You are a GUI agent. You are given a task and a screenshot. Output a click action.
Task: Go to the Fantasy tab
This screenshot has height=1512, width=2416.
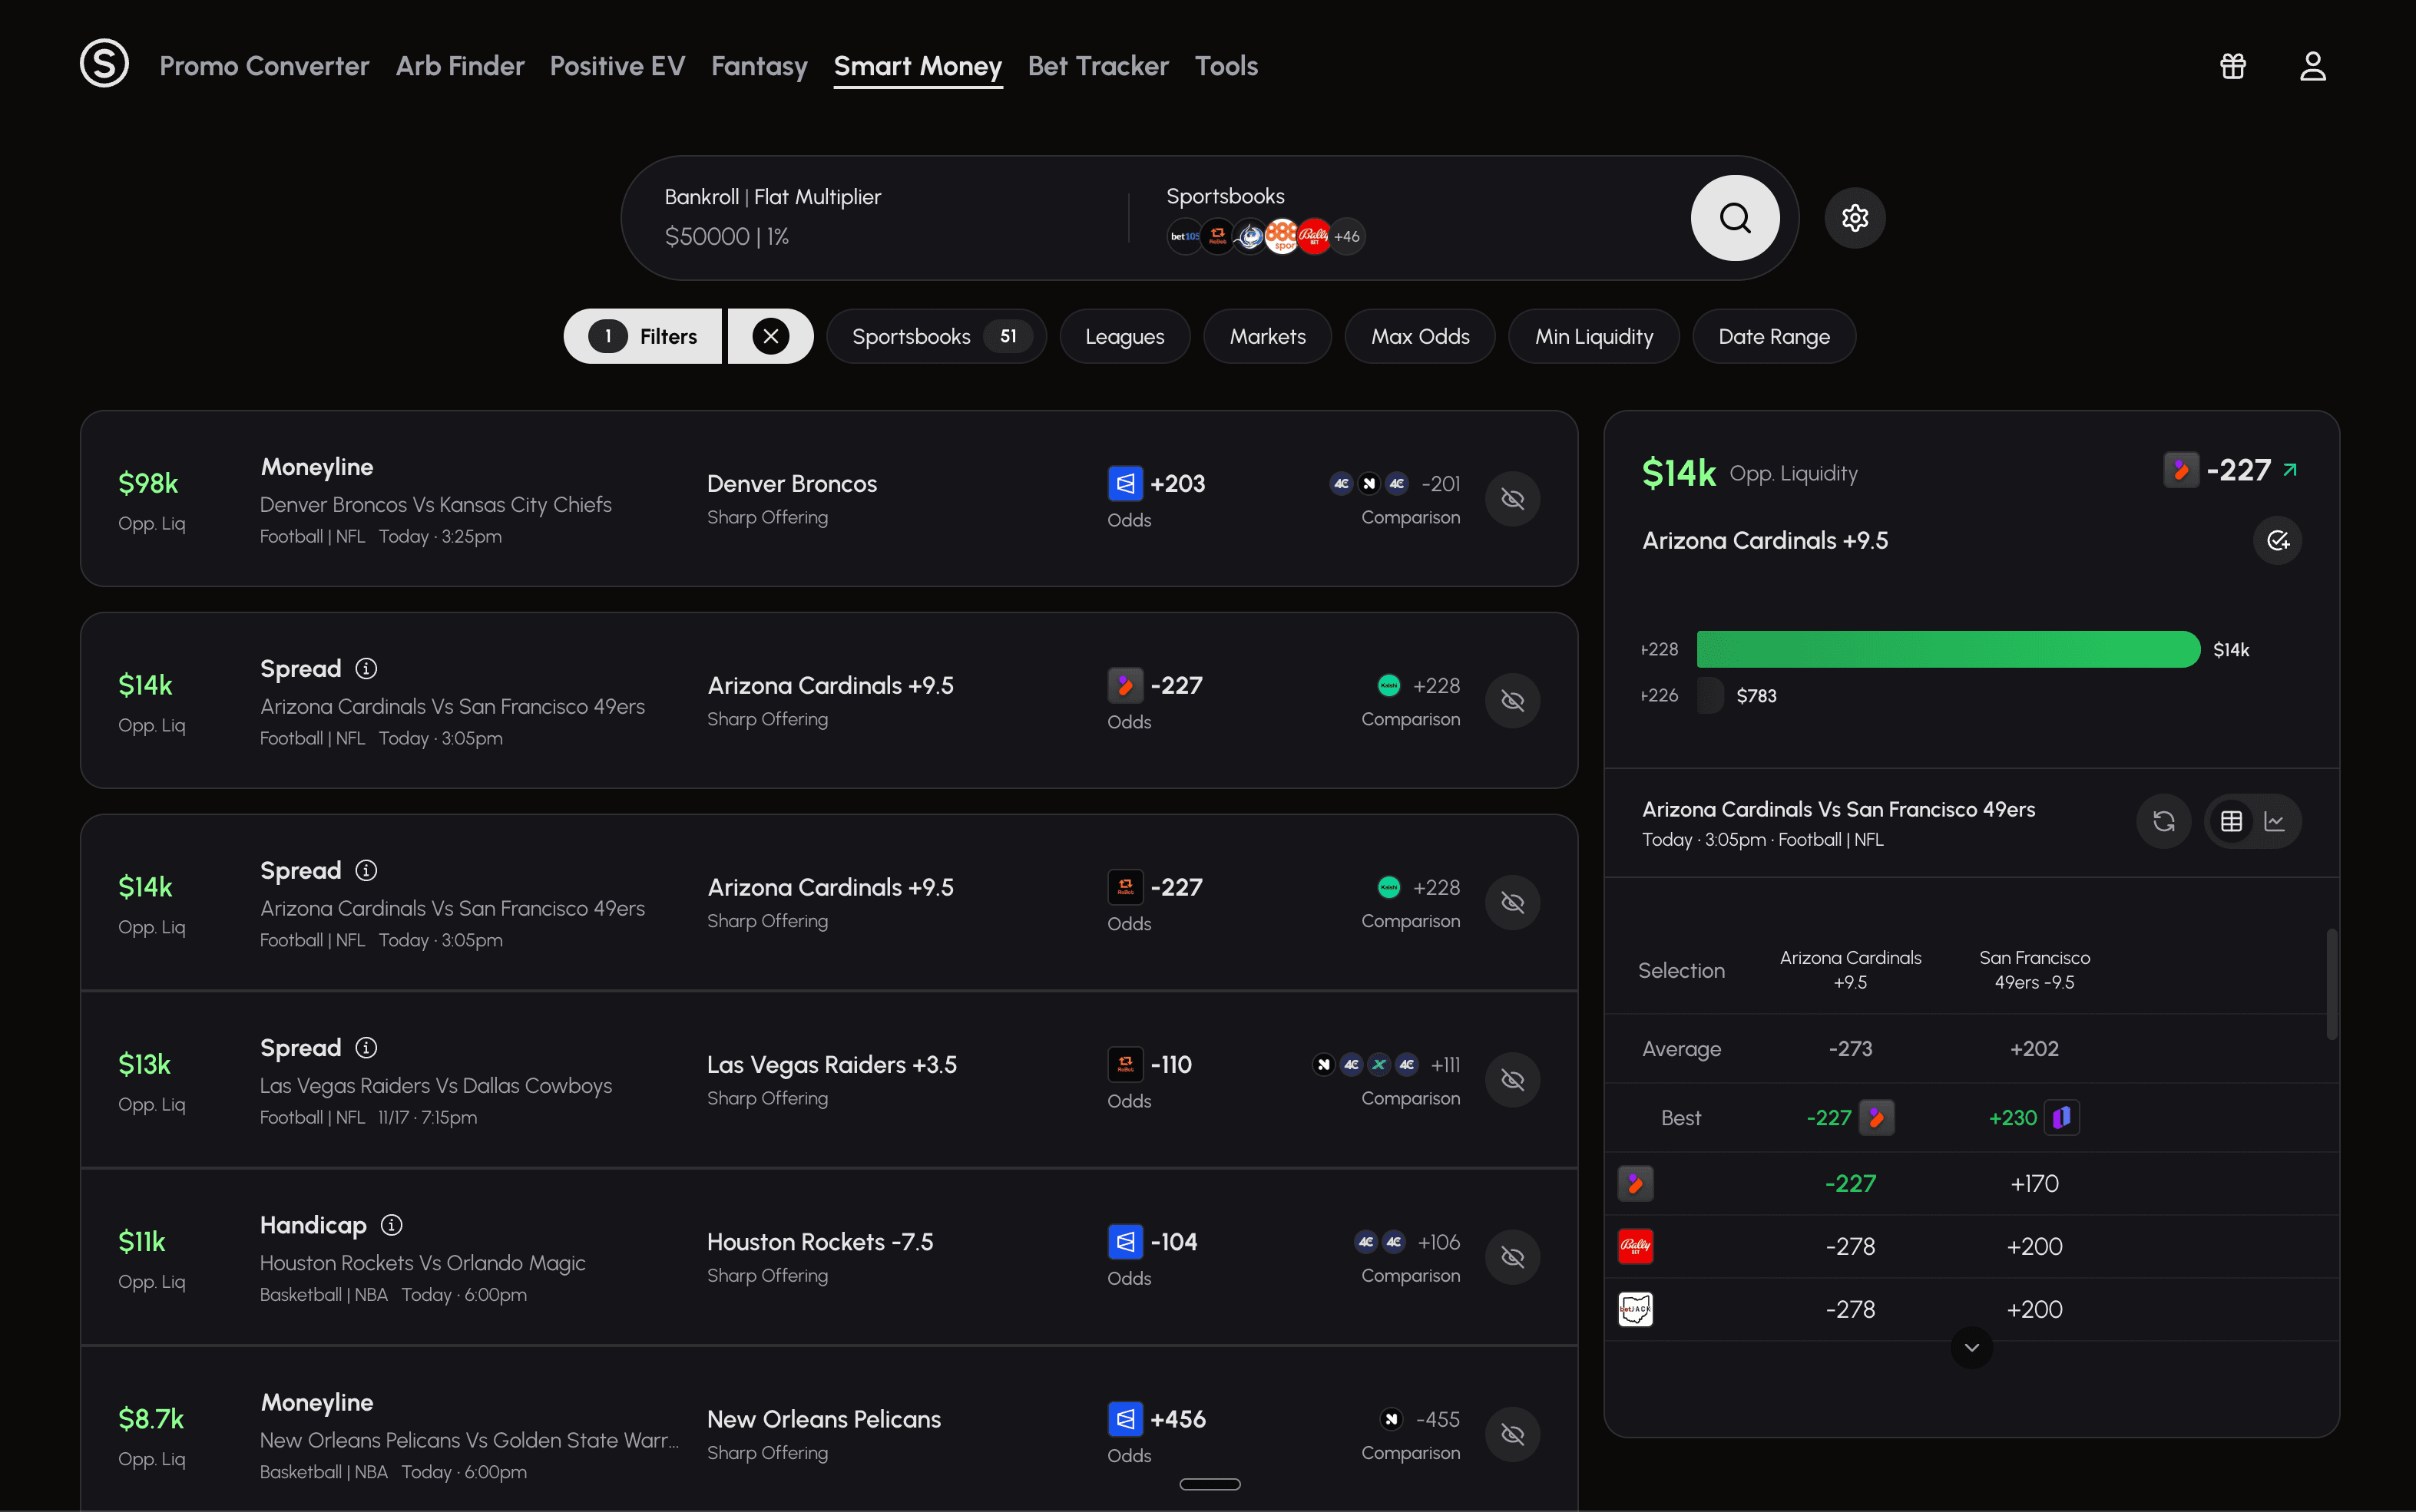coord(760,66)
